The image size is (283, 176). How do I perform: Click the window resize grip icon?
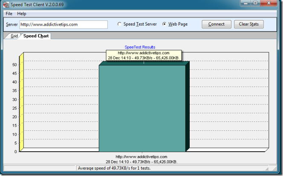(275, 169)
